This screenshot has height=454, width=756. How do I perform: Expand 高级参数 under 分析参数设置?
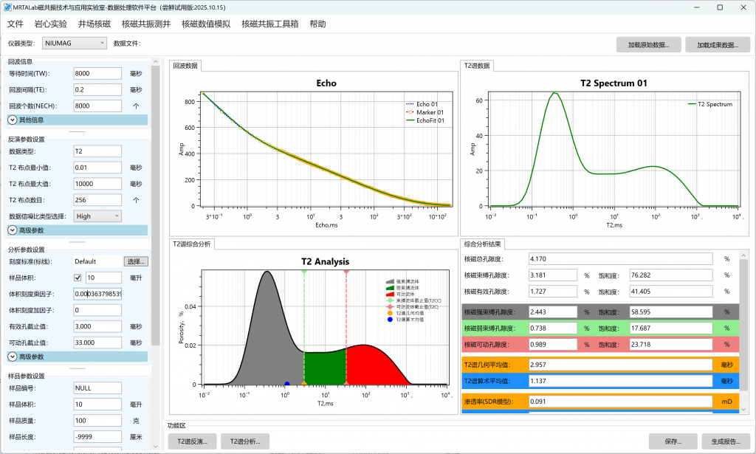click(13, 356)
